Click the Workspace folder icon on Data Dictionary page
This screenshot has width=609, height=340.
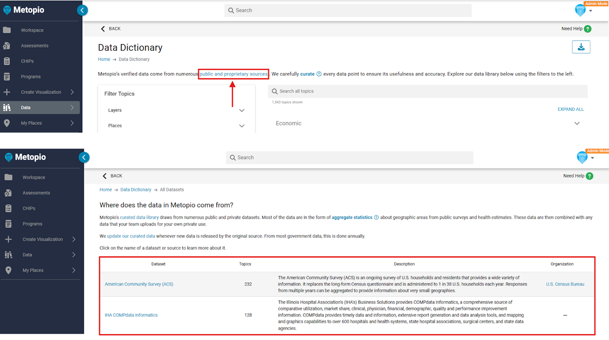coord(7,30)
